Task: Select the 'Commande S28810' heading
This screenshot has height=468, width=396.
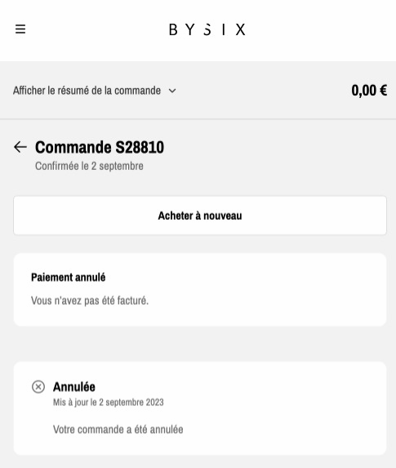Action: (x=100, y=147)
